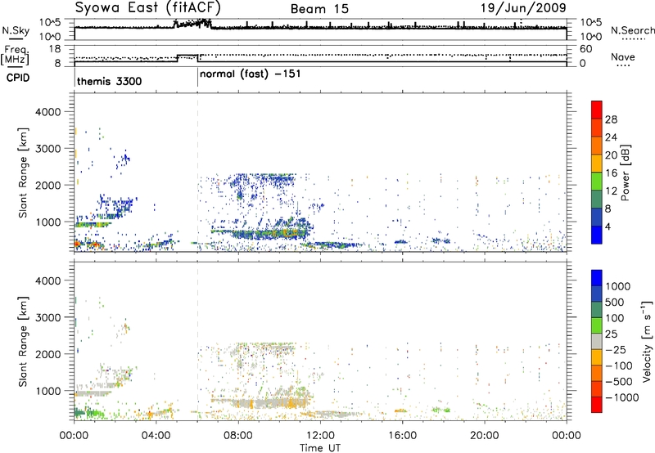Click the 'N.Search' legend label
The image size is (655, 453).
pos(632,30)
